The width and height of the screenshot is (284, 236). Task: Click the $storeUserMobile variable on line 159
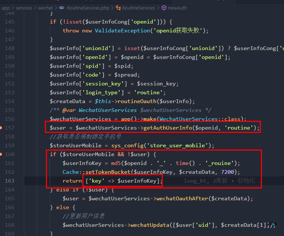pos(76,145)
